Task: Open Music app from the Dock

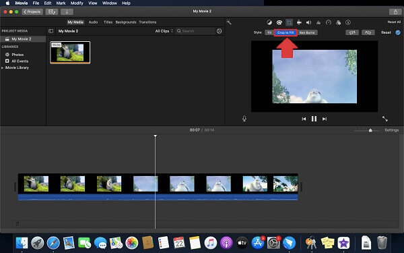Action: [211, 243]
